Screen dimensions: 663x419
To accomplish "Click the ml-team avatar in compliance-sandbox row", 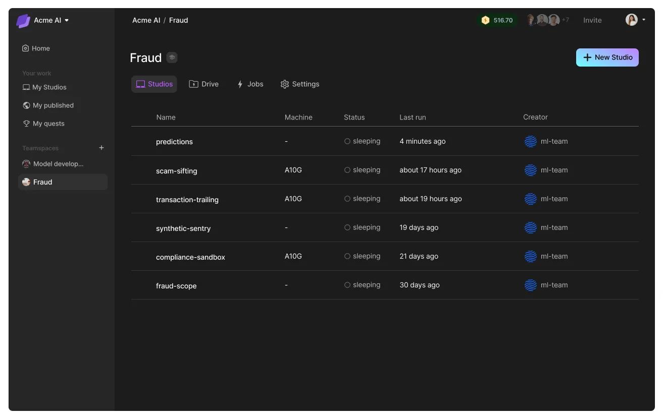I will click(x=530, y=256).
